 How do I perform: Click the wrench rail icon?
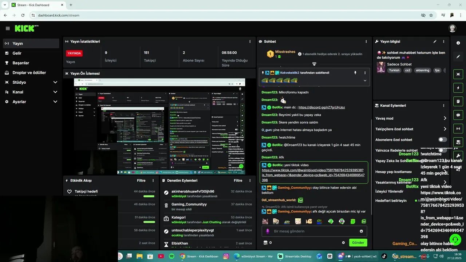tap(458, 156)
